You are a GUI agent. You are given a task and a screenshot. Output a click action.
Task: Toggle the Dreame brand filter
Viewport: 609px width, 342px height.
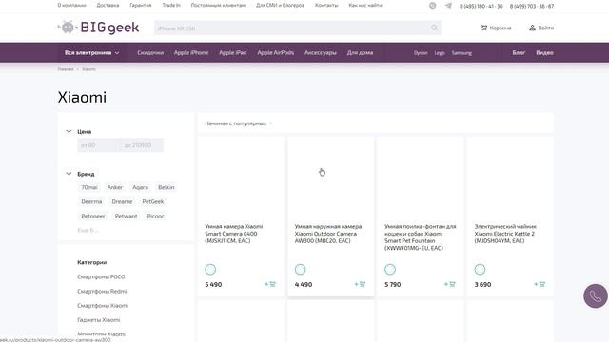pos(122,201)
